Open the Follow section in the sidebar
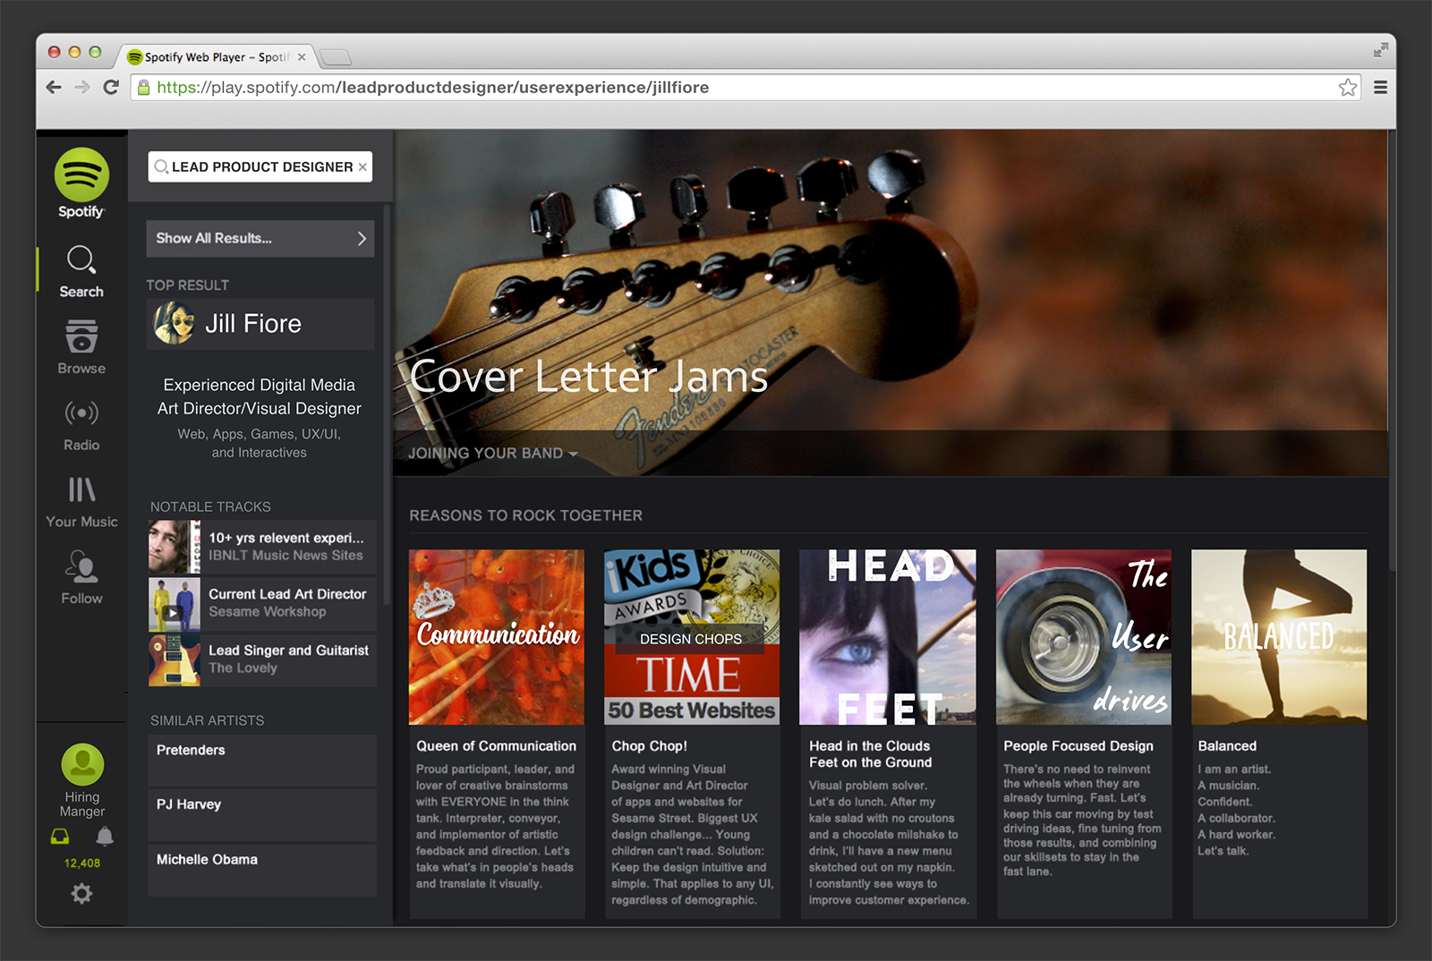The height and width of the screenshot is (961, 1432). 81,577
